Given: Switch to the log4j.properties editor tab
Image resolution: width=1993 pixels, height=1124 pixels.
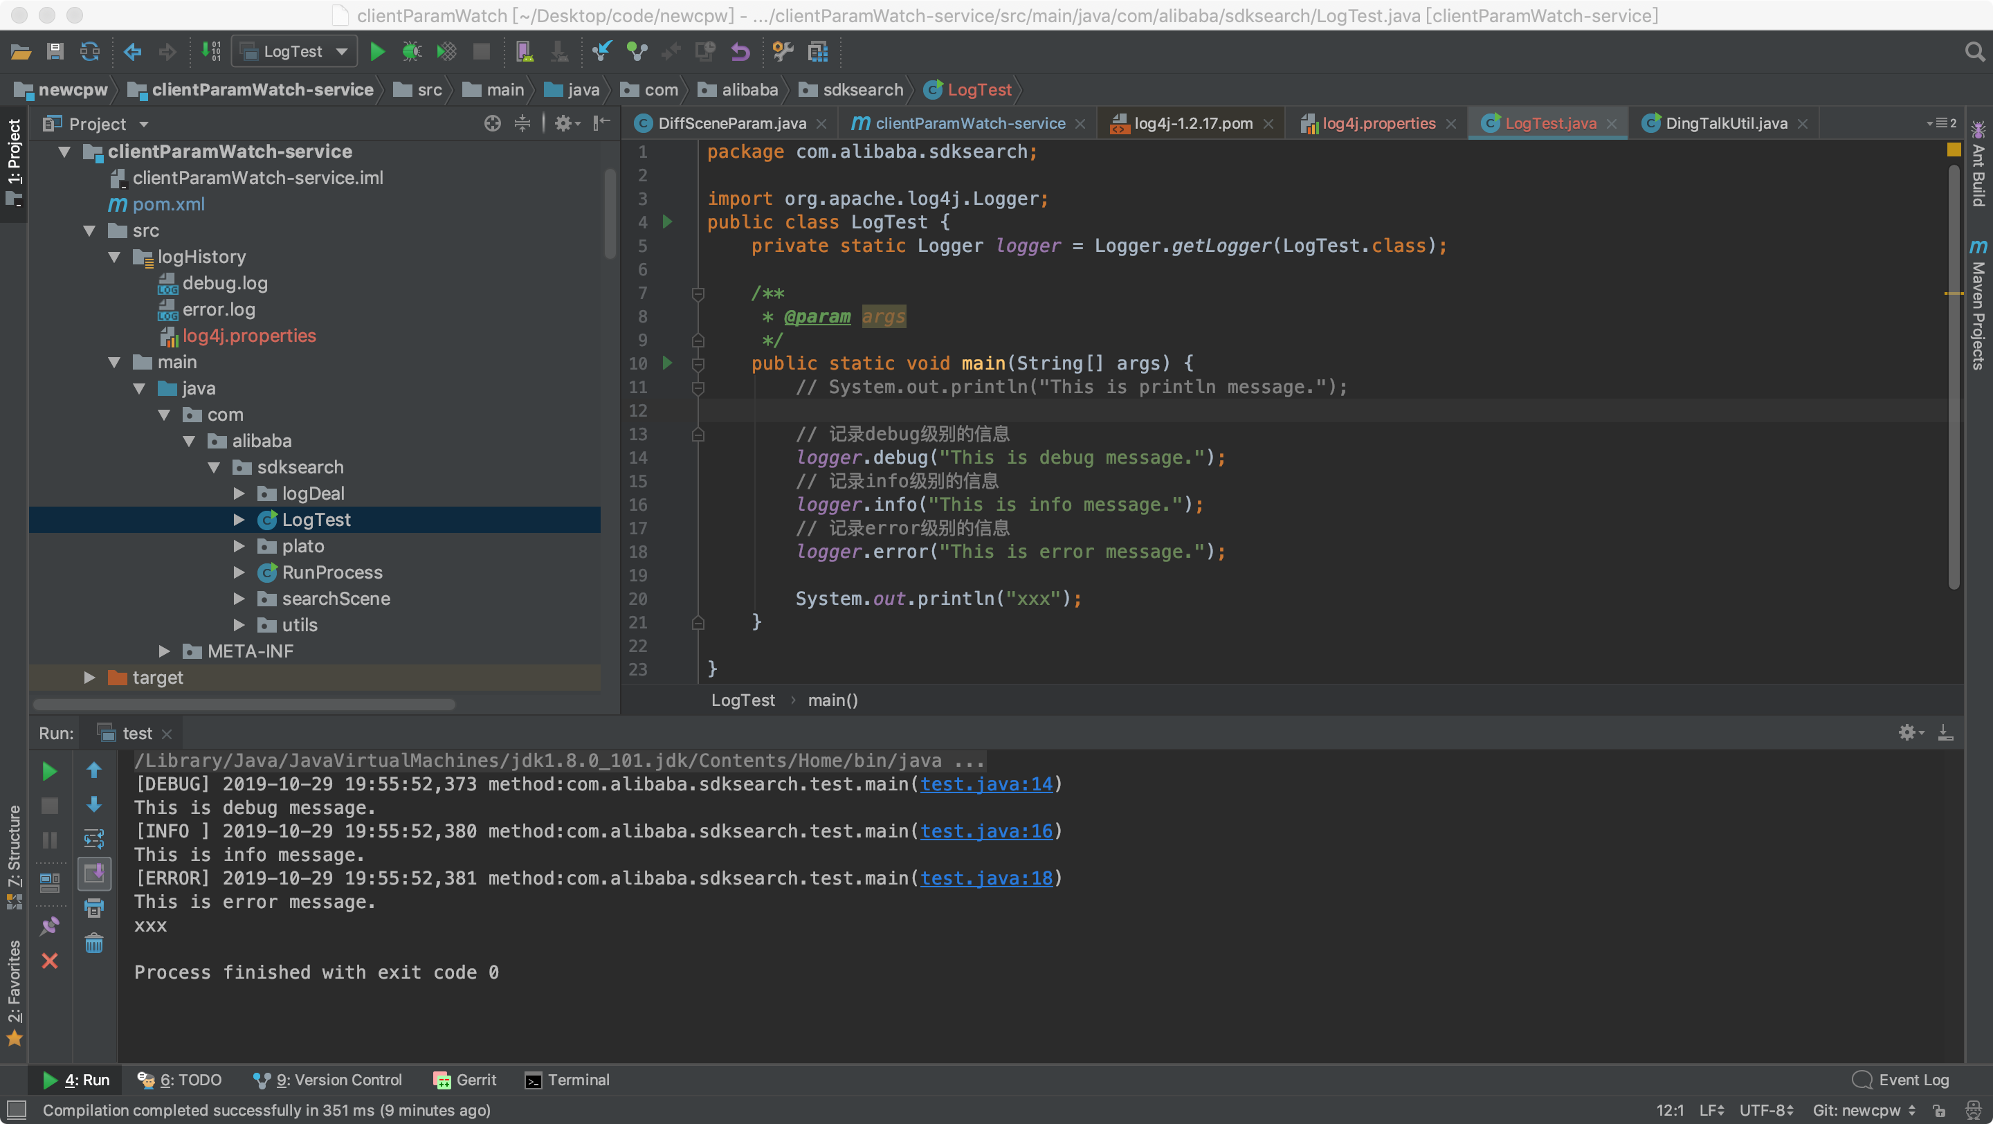Looking at the screenshot, I should coord(1378,124).
